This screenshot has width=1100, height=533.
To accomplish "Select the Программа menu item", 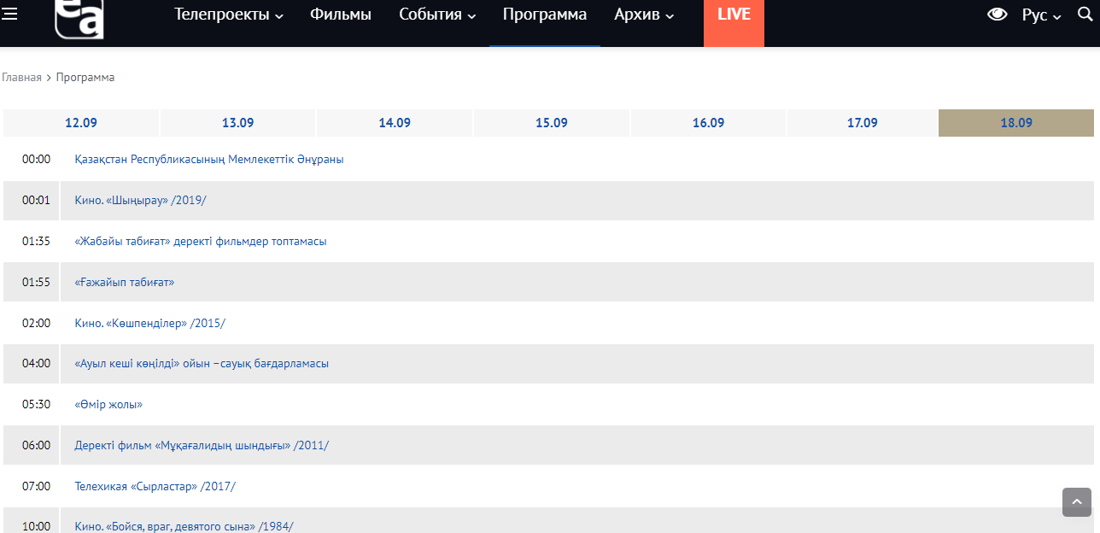I will 544,15.
